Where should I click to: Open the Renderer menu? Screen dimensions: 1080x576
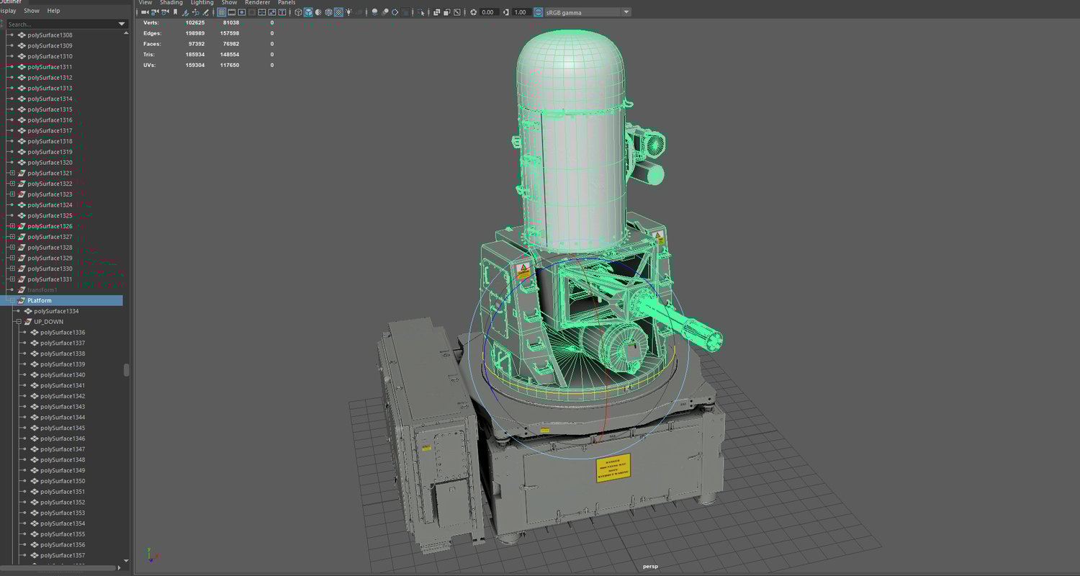click(x=257, y=3)
